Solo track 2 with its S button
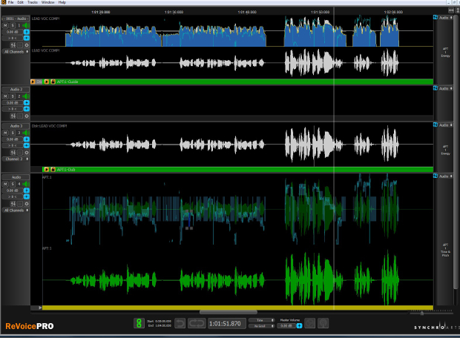 click(13, 96)
